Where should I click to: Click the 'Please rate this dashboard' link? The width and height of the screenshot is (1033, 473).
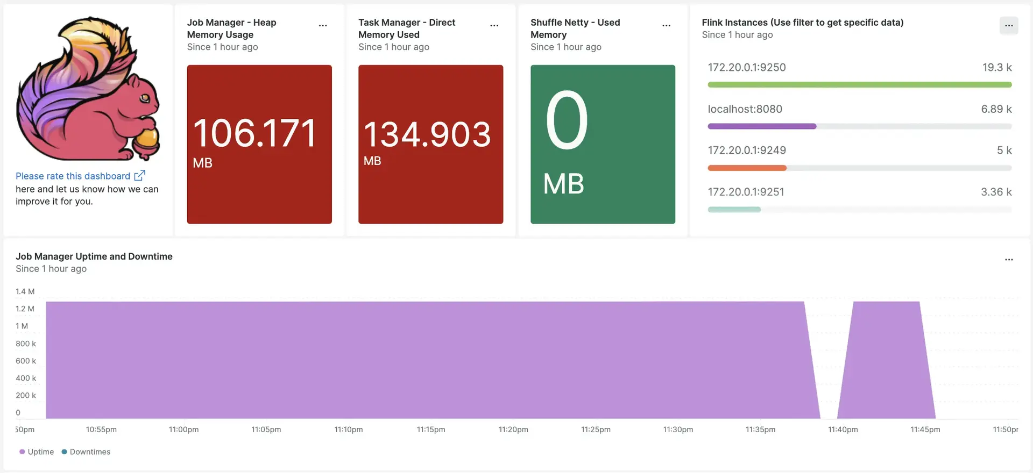pyautogui.click(x=73, y=176)
